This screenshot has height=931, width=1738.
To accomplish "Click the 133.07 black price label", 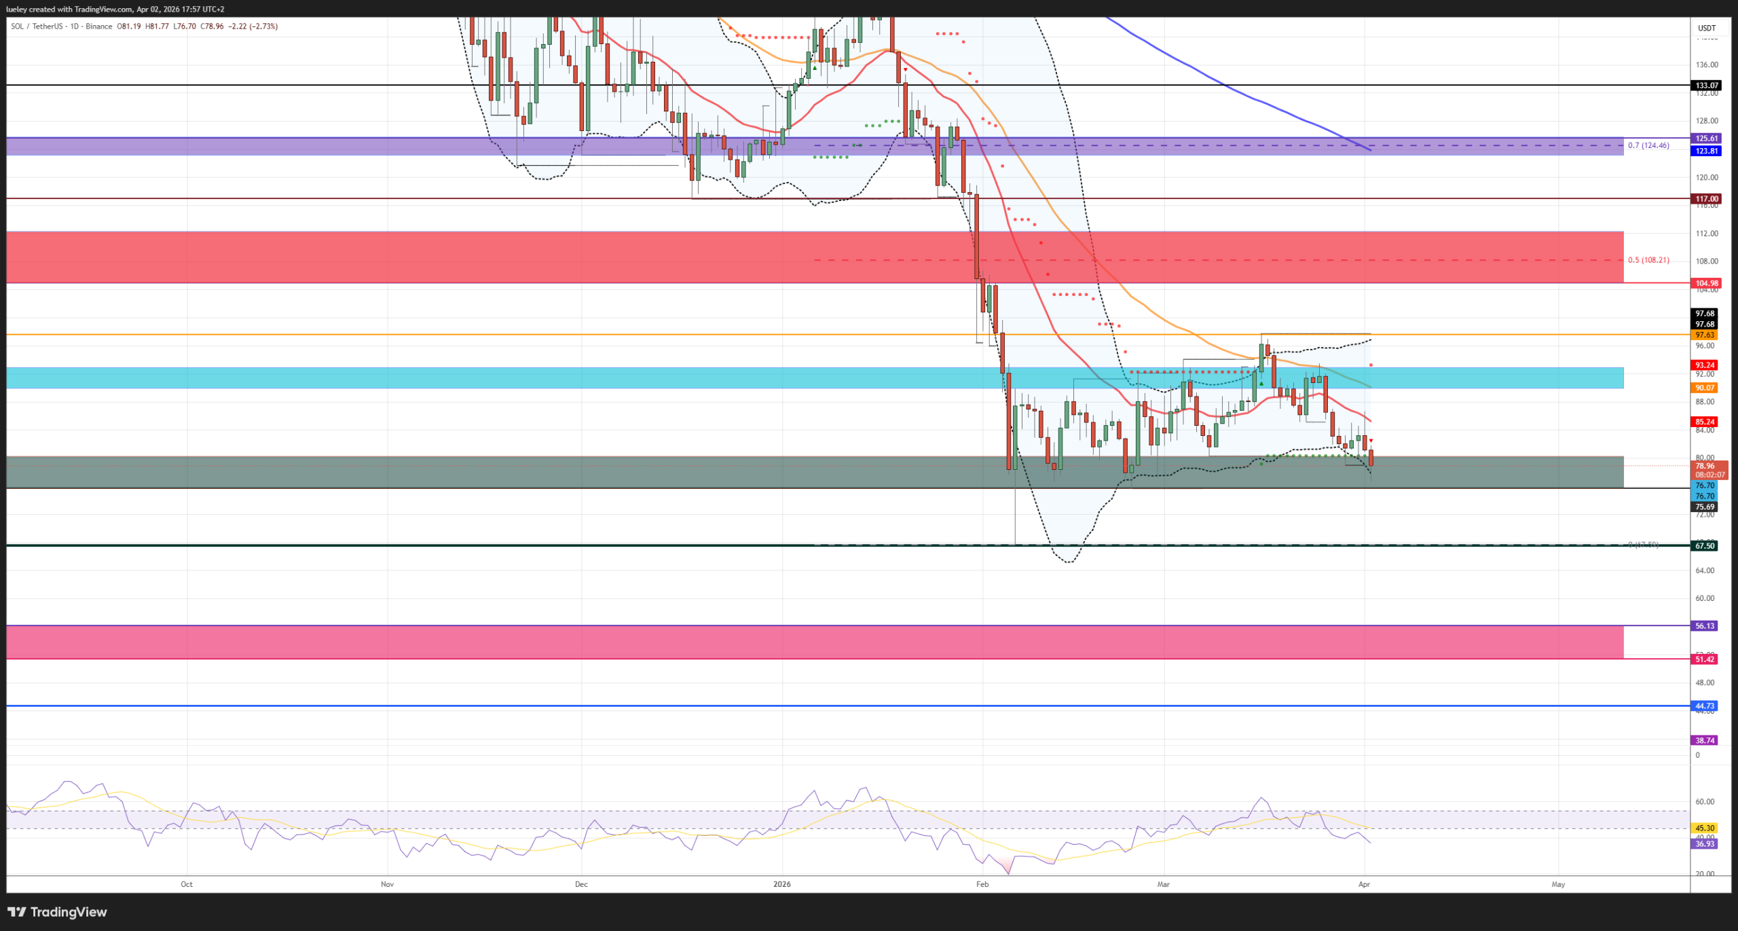I will 1706,86.
